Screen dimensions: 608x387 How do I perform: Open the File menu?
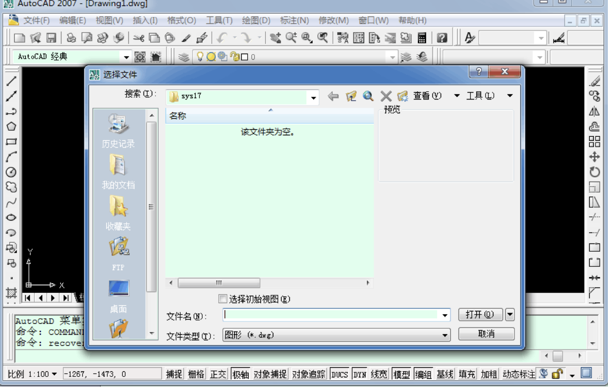tap(36, 21)
